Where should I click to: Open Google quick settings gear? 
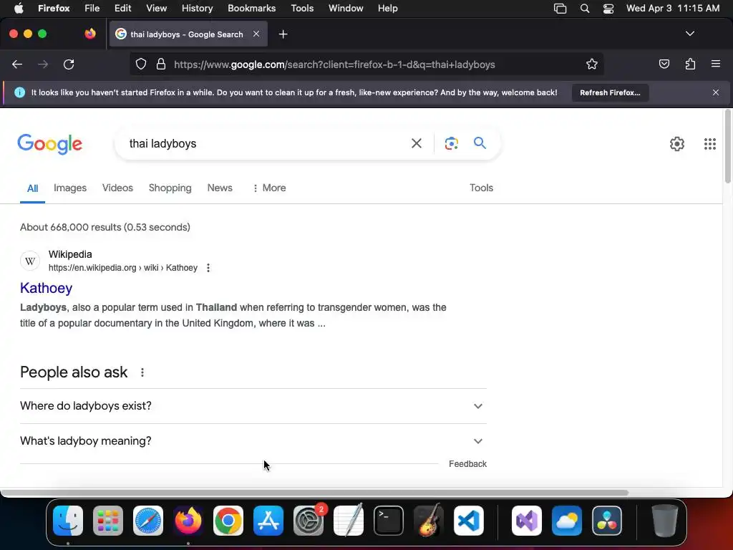(x=677, y=143)
